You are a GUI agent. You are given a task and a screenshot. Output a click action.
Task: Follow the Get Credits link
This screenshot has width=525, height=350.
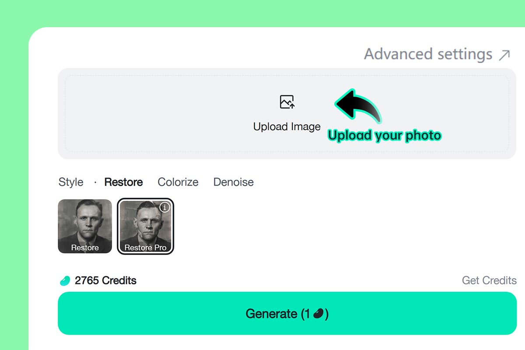489,280
